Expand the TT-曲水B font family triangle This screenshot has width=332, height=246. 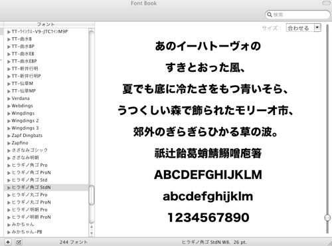(x=9, y=39)
